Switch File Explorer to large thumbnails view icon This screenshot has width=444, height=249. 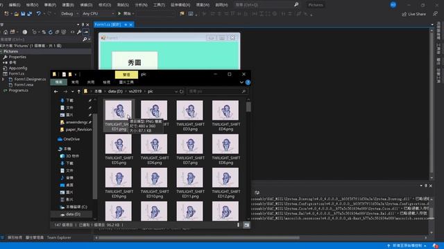pyautogui.click(x=247, y=225)
